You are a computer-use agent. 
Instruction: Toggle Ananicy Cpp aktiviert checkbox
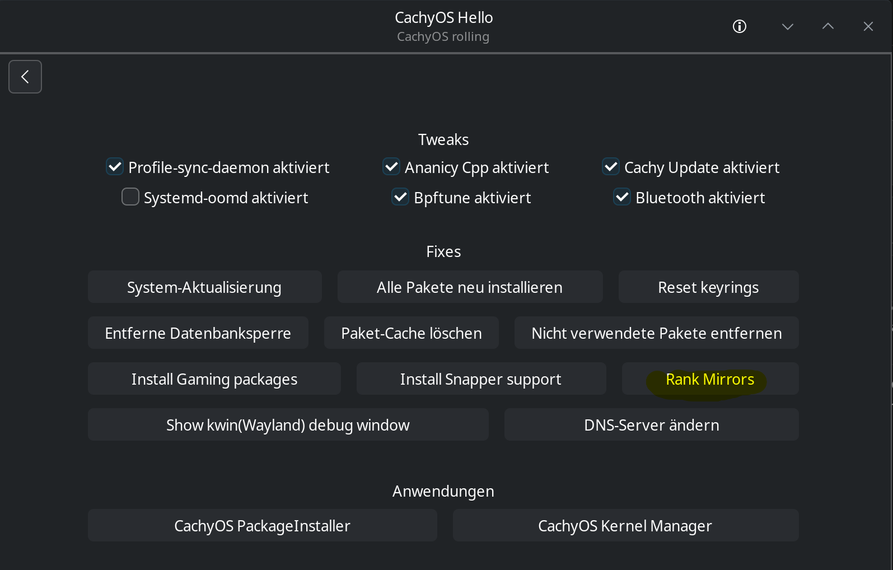tap(391, 167)
